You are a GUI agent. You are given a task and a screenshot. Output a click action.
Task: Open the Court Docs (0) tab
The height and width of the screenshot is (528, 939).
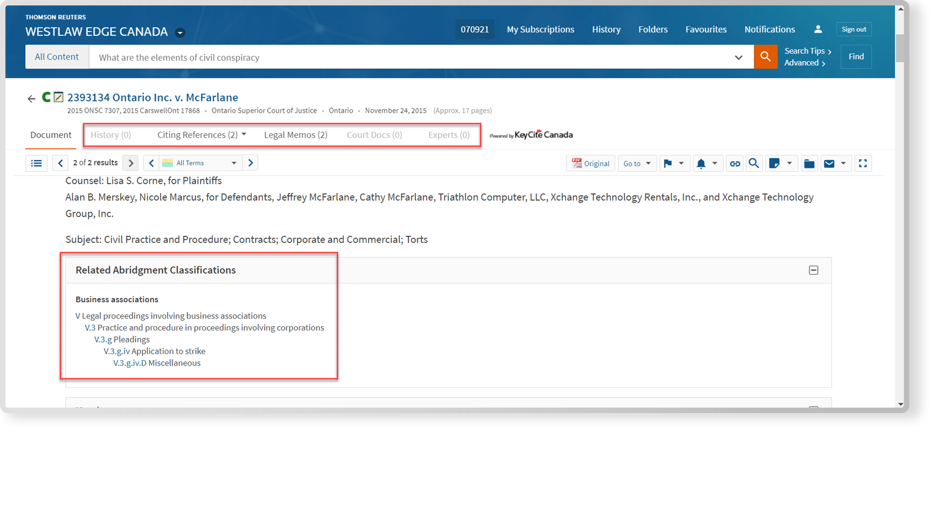pos(374,135)
